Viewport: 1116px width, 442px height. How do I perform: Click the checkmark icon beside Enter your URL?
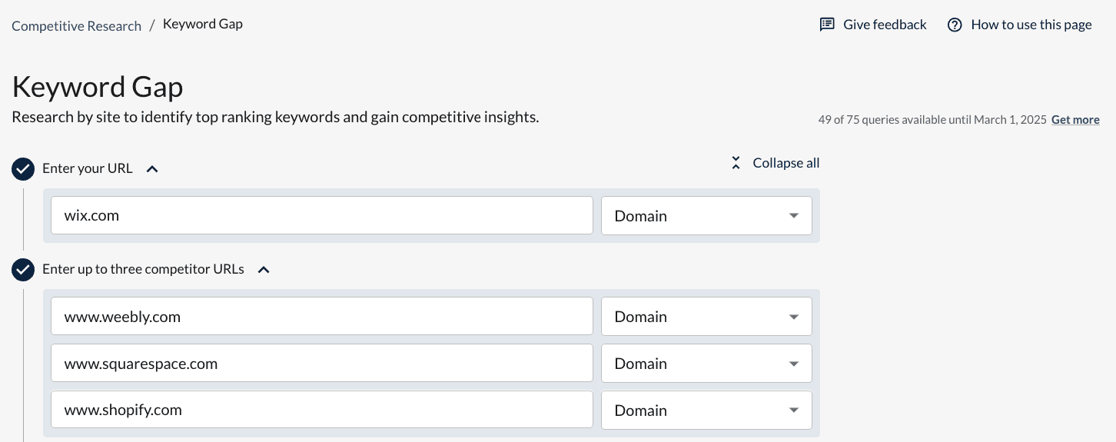click(23, 169)
